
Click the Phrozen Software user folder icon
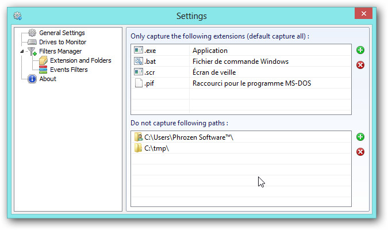point(138,137)
